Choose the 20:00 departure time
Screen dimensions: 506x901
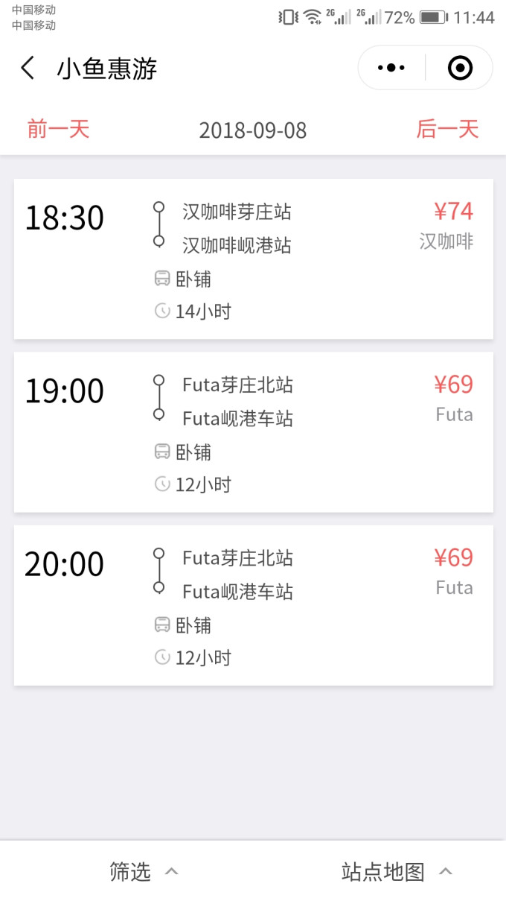pos(65,564)
